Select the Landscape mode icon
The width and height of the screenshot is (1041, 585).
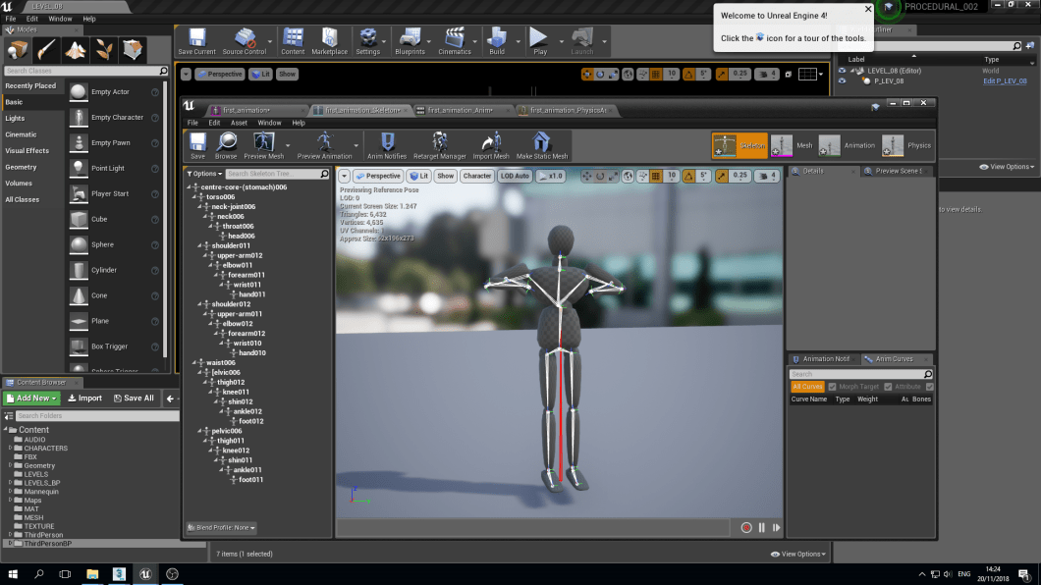coord(75,50)
